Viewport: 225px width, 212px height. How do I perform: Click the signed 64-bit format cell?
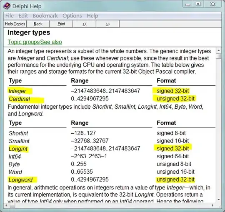(173, 156)
